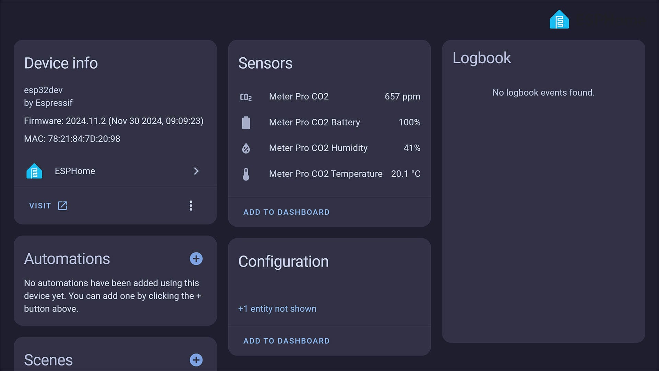659x371 pixels.
Task: Click ADD TO DASHBOARD under Sensors
Action: click(286, 212)
